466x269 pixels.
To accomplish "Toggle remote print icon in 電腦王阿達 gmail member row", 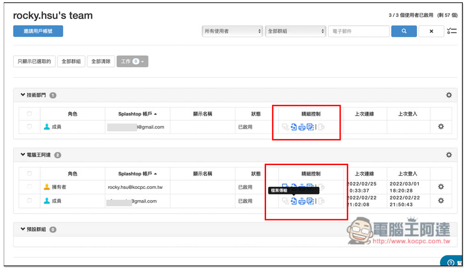I will 302,201.
